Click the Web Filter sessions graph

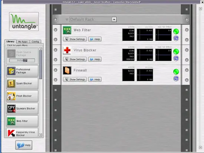(x=145, y=35)
